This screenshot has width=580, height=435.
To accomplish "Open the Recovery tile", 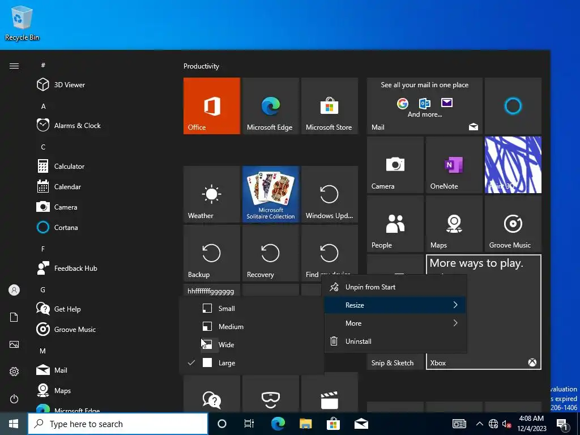I will tap(270, 253).
